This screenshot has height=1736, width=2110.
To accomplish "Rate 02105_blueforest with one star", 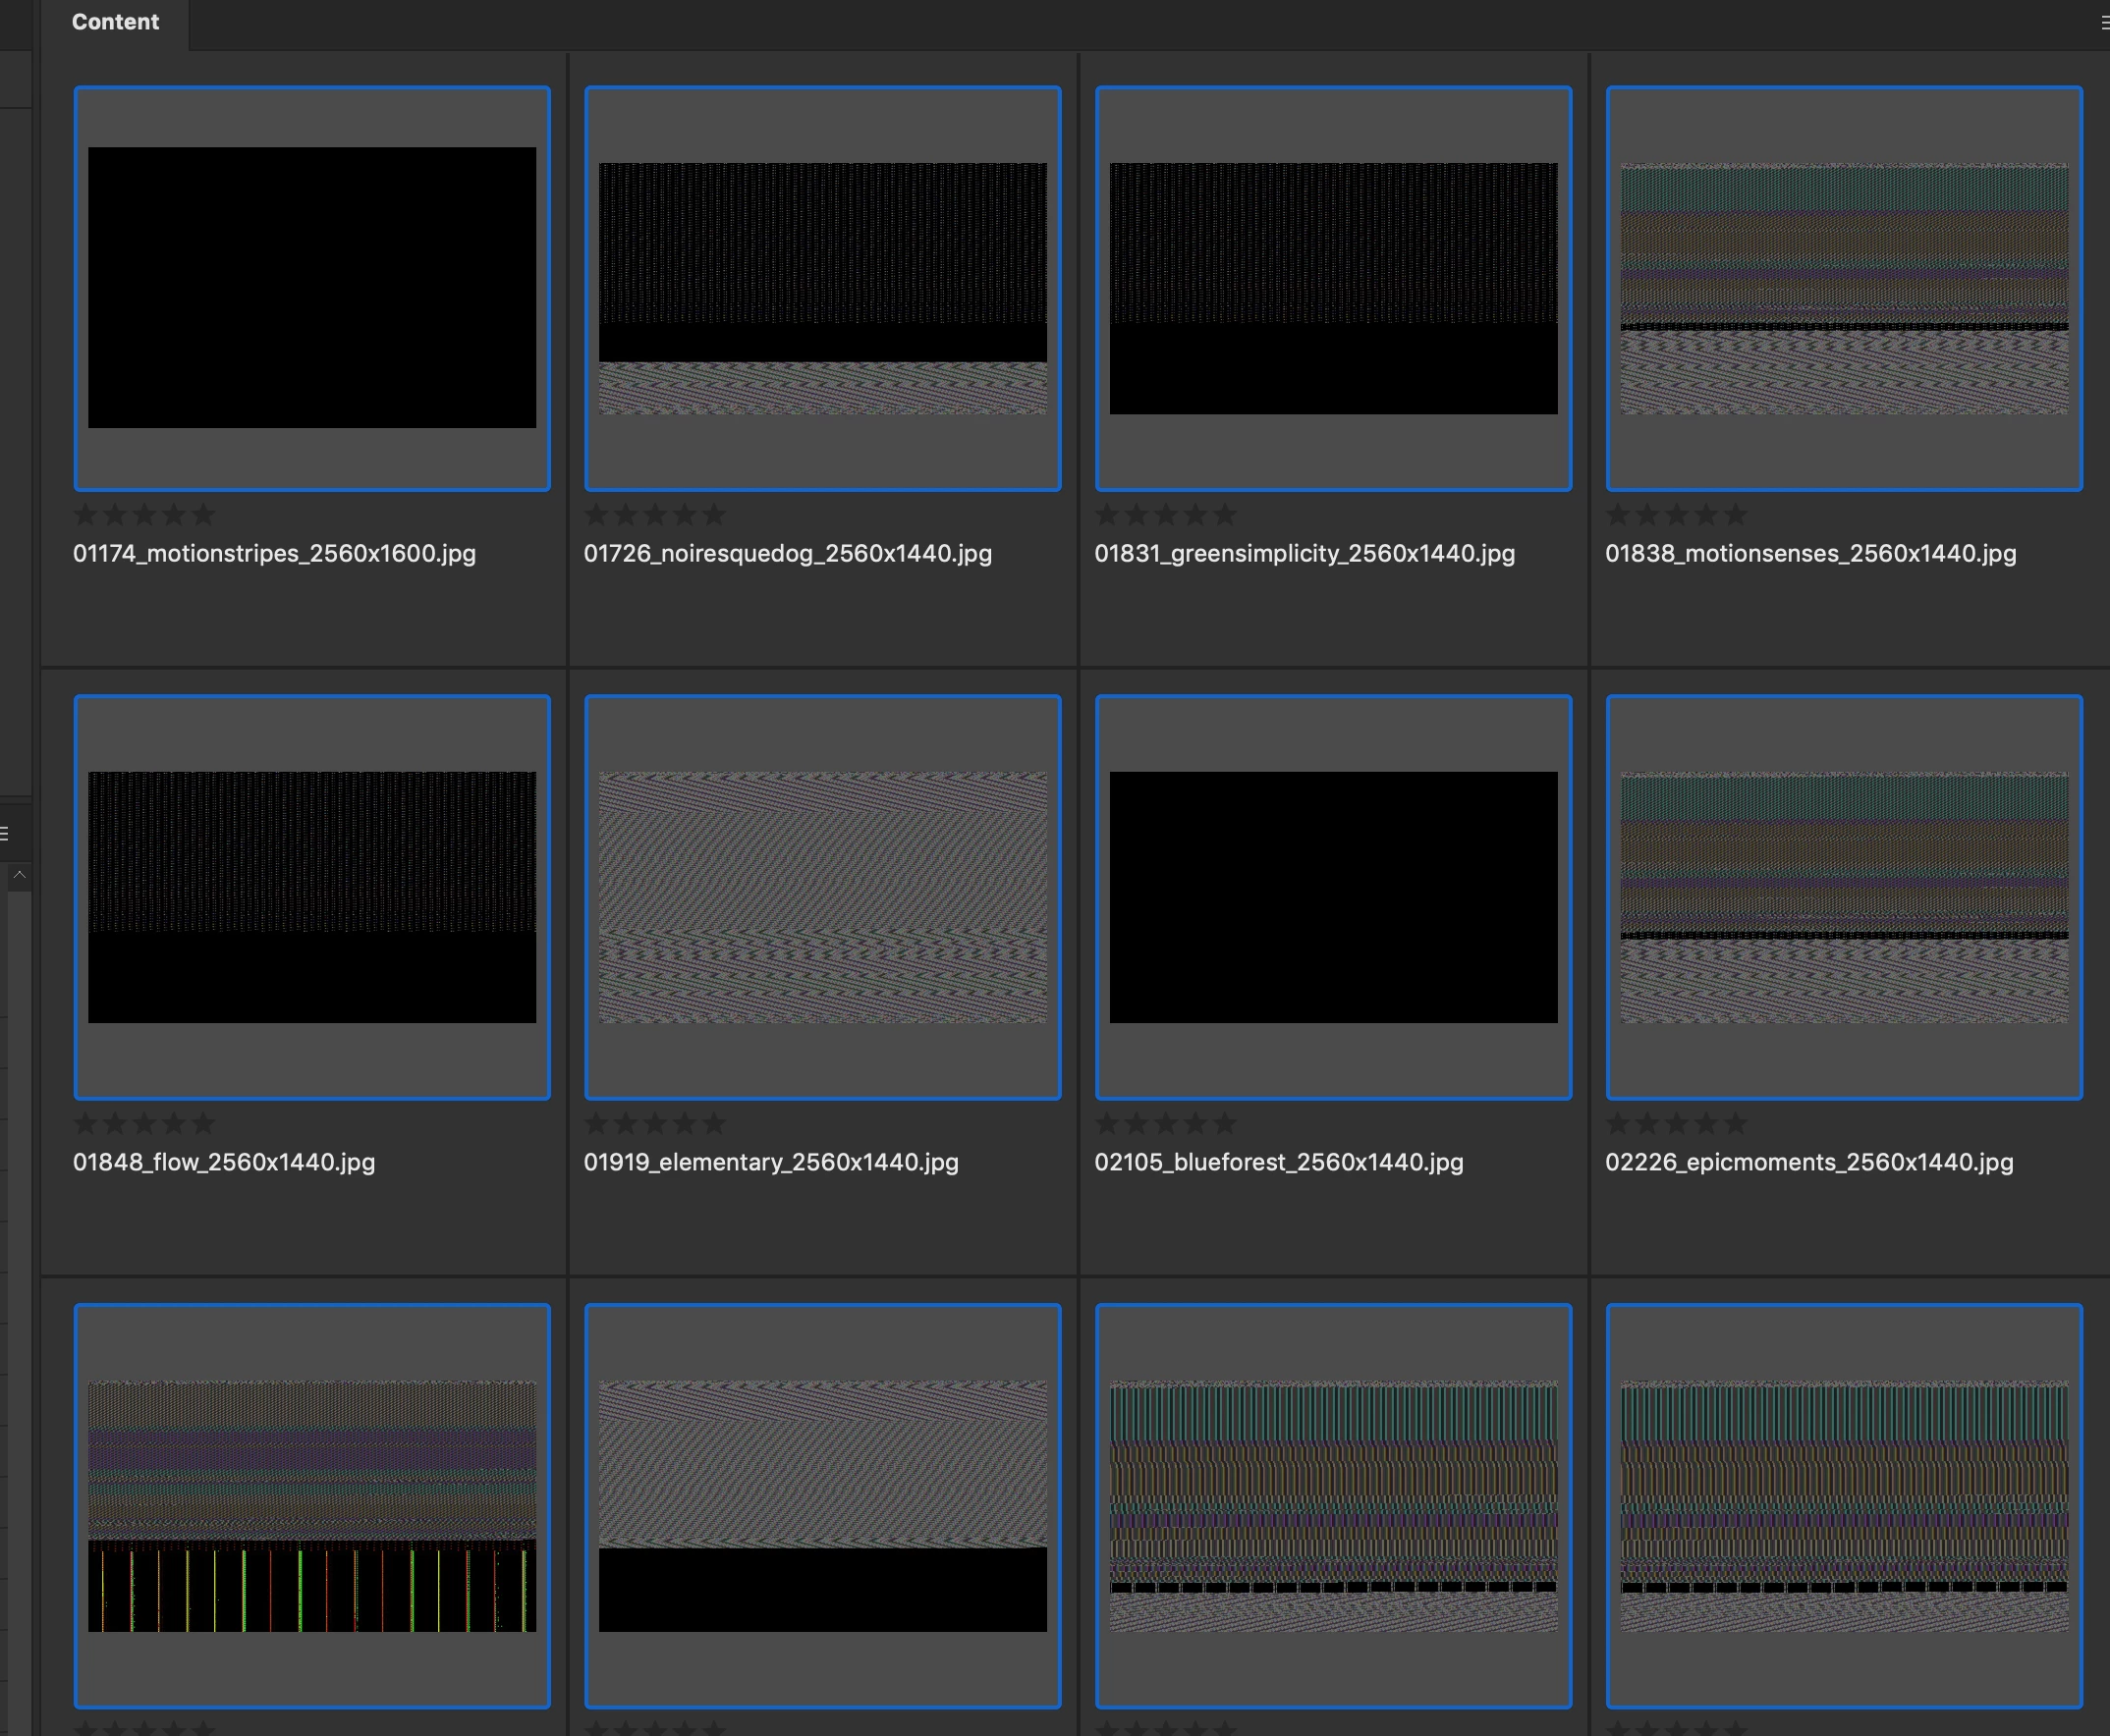I will [1106, 1124].
